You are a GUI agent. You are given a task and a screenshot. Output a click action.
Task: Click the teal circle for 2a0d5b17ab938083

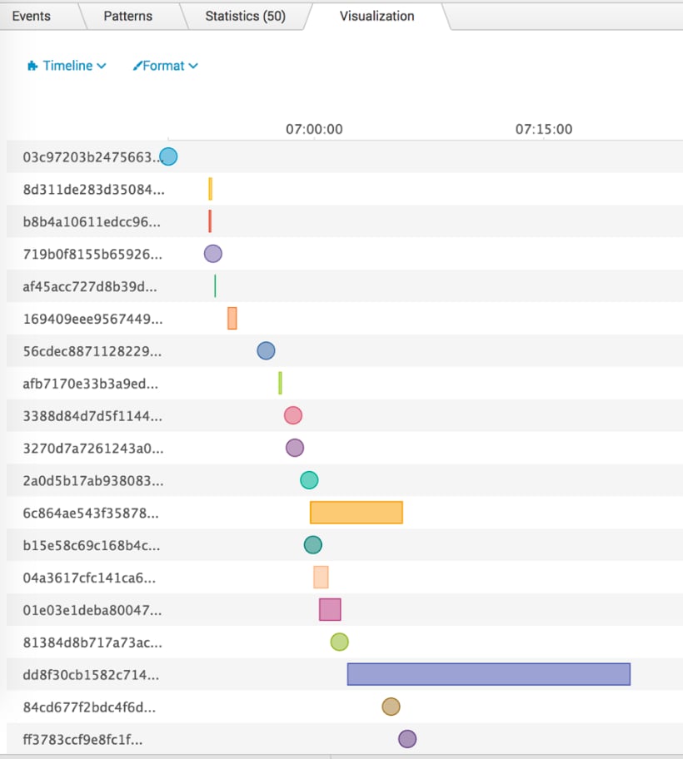click(309, 479)
